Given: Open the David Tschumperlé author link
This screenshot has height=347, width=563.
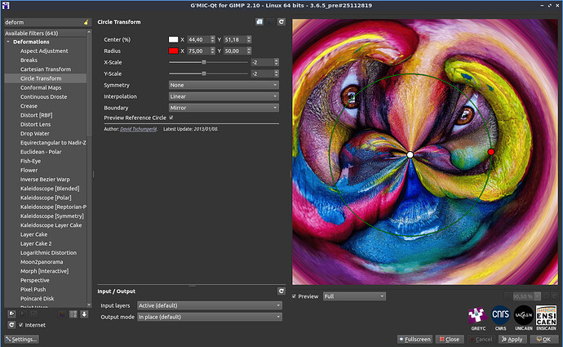Looking at the screenshot, I should [139, 128].
